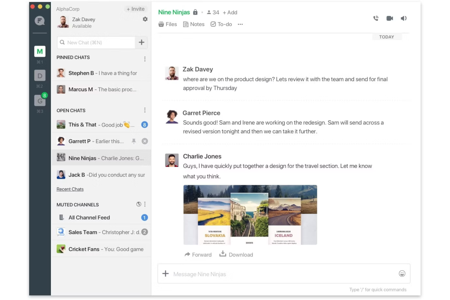Image resolution: width=450 pixels, height=300 pixels.
Task: Open the channel overflow menu with three dots
Action: 240,24
